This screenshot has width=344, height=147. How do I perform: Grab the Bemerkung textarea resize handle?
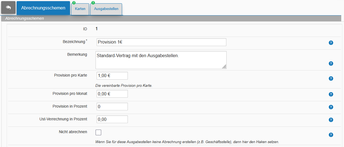(x=224, y=66)
